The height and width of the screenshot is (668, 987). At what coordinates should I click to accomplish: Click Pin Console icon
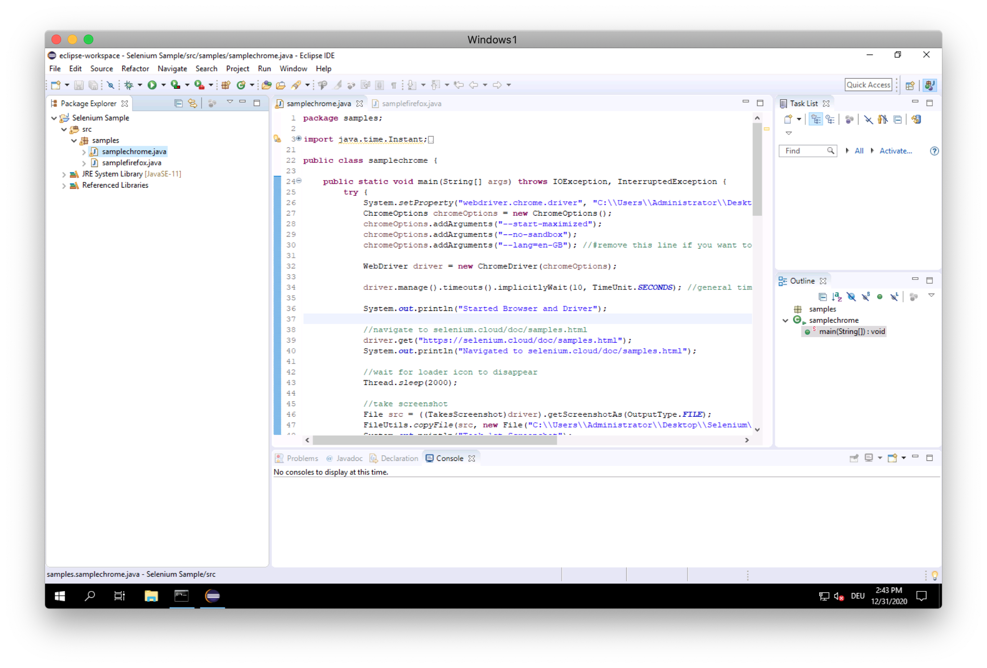[x=854, y=458]
